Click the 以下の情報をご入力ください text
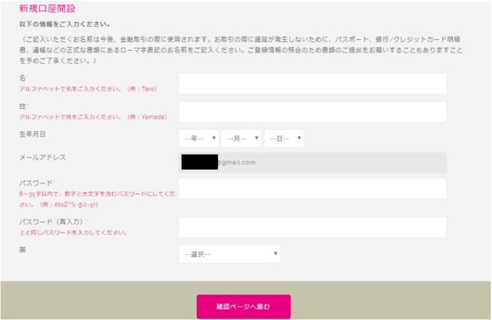Screen dimensions: 492x320 pyautogui.click(x=65, y=25)
